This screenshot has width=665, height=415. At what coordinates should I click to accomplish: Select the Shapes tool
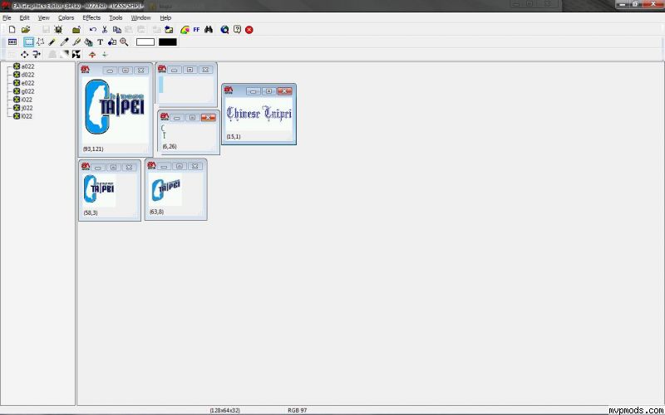[x=112, y=42]
